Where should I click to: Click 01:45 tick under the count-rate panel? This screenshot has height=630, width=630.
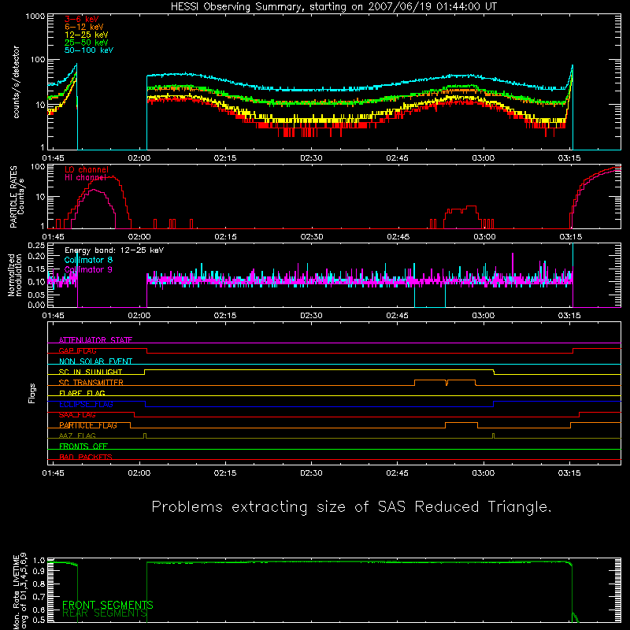pos(53,158)
